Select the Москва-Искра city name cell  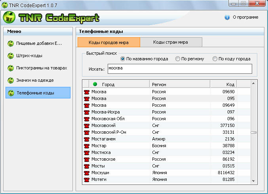(x=105, y=112)
